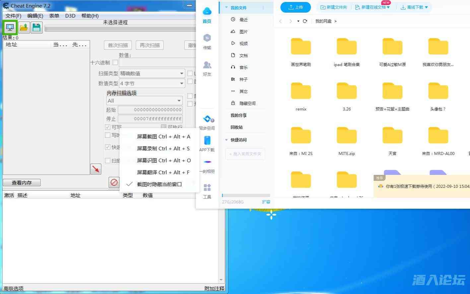Viewport: 470px width, 294px height.
Task: Select 屏幕识图 from the screenshot context menu
Action: pos(163,160)
